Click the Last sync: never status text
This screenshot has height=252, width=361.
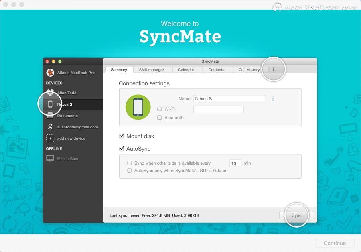coord(125,215)
